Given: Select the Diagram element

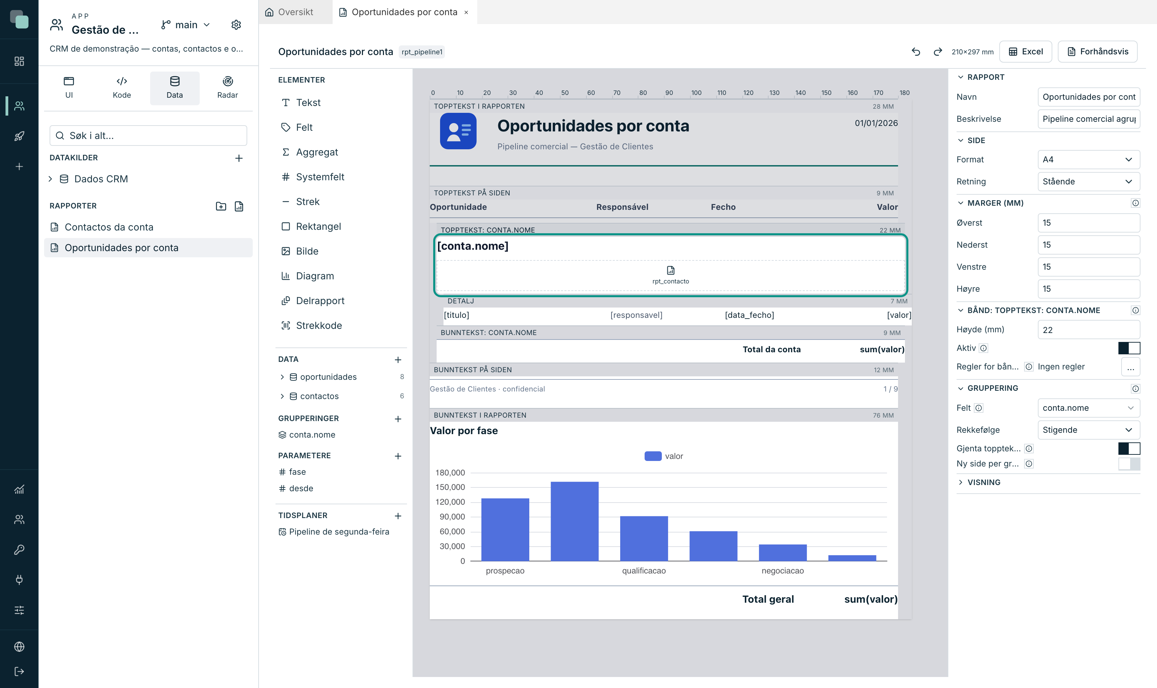Looking at the screenshot, I should click(308, 276).
